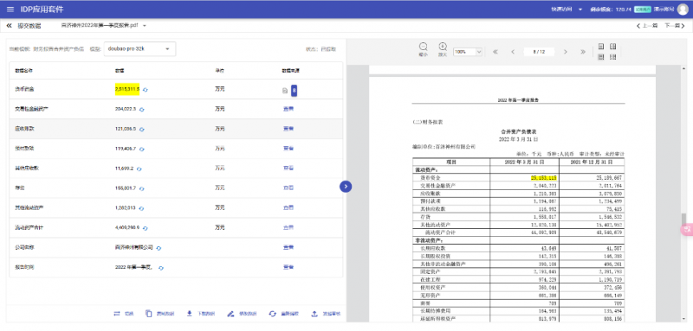Image resolution: width=693 pixels, height=331 pixels.
Task: Go back using the 提交数据 double-chevron
Action: coord(9,26)
